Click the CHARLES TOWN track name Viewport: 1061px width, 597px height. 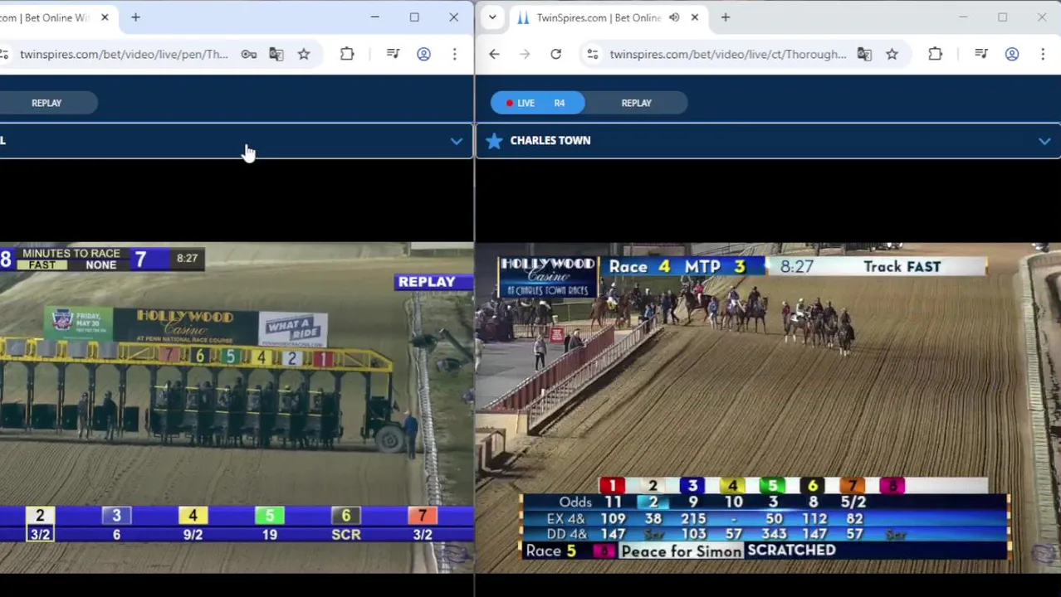click(550, 141)
